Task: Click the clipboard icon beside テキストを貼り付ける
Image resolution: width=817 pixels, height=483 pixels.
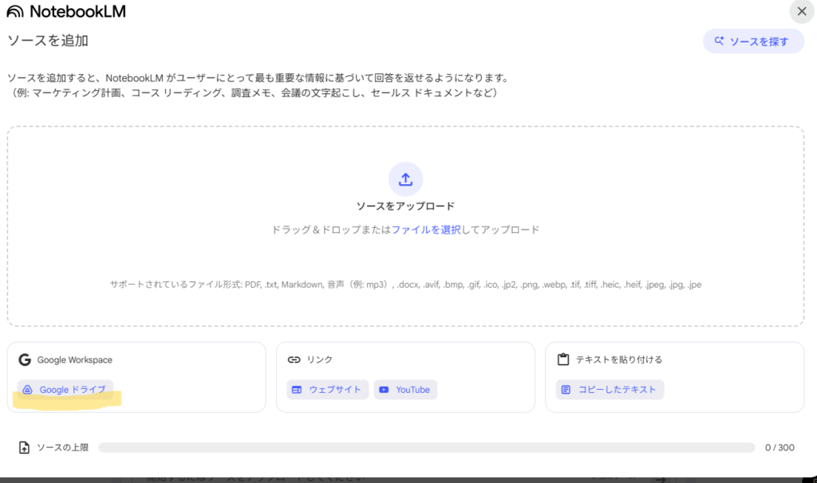Action: 563,359
